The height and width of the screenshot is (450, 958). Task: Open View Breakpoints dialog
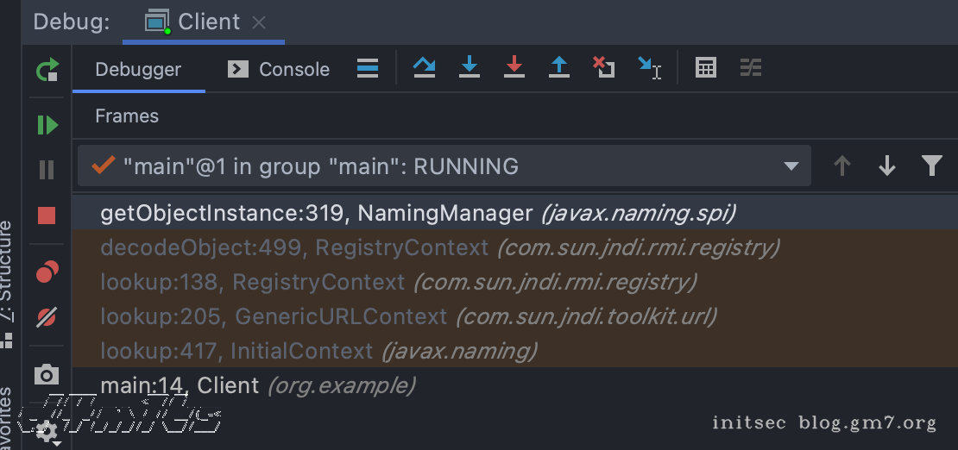[x=47, y=273]
